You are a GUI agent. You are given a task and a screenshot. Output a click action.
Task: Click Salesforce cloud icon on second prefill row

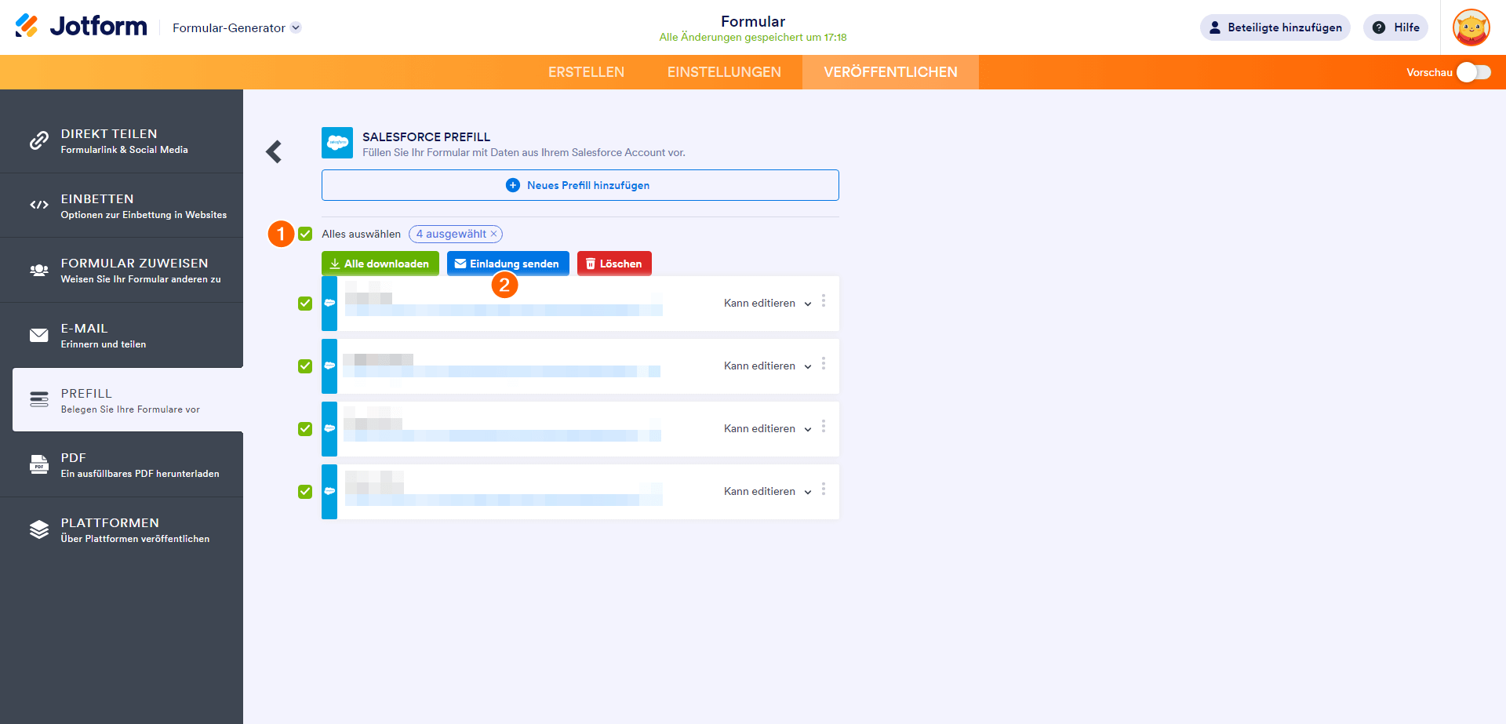(x=329, y=366)
